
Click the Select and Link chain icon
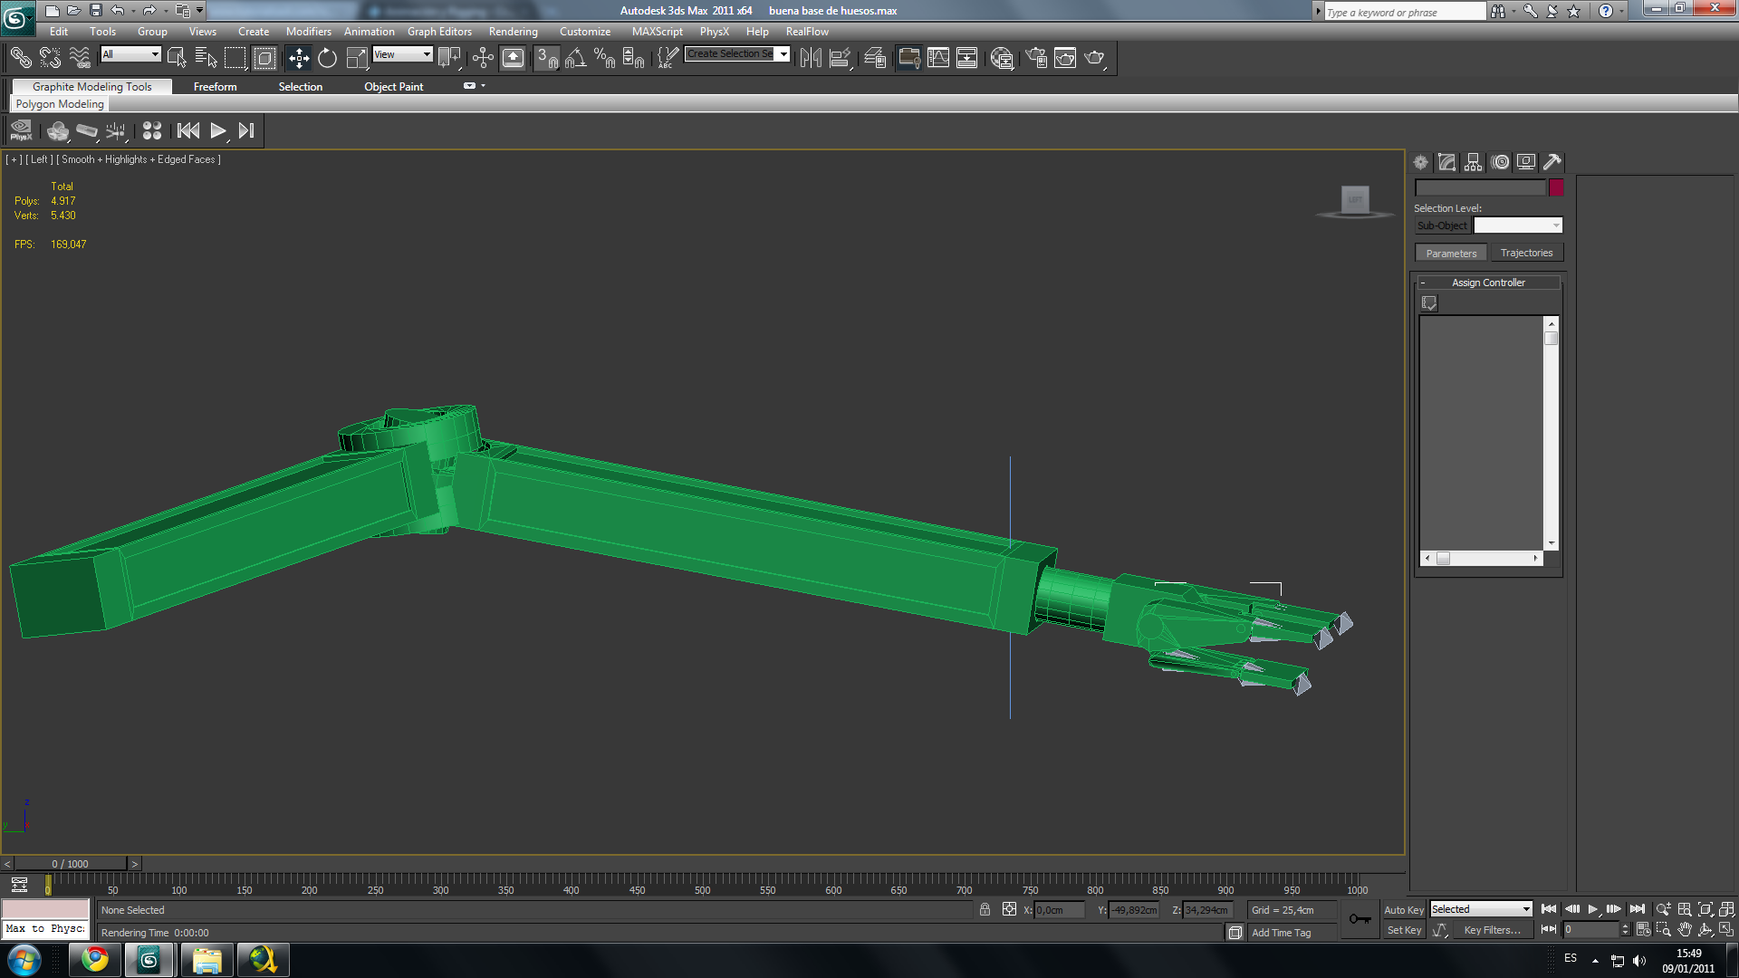click(20, 59)
